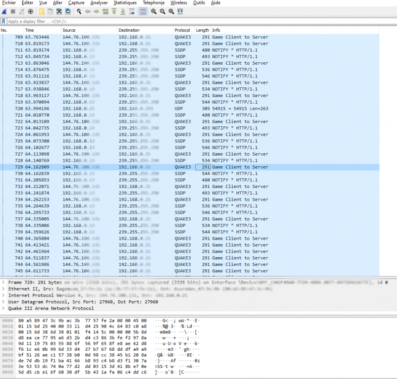This screenshot has height=379, width=397.
Task: Close this capture file
Action: (x=59, y=12)
